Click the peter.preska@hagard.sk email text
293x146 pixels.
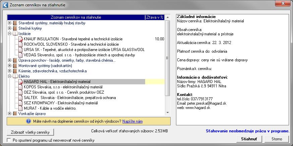(x=207, y=103)
